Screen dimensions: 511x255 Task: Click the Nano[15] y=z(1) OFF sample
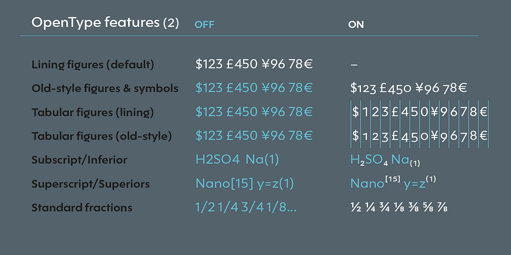pos(245,184)
